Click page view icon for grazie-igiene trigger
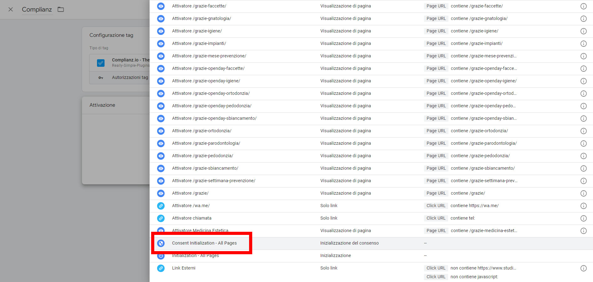Image resolution: width=593 pixels, height=282 pixels. [161, 31]
